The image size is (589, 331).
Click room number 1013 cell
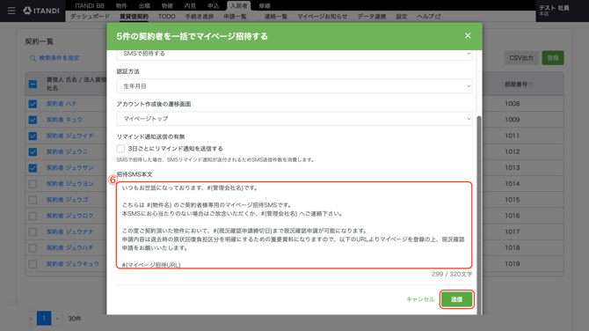click(x=513, y=168)
